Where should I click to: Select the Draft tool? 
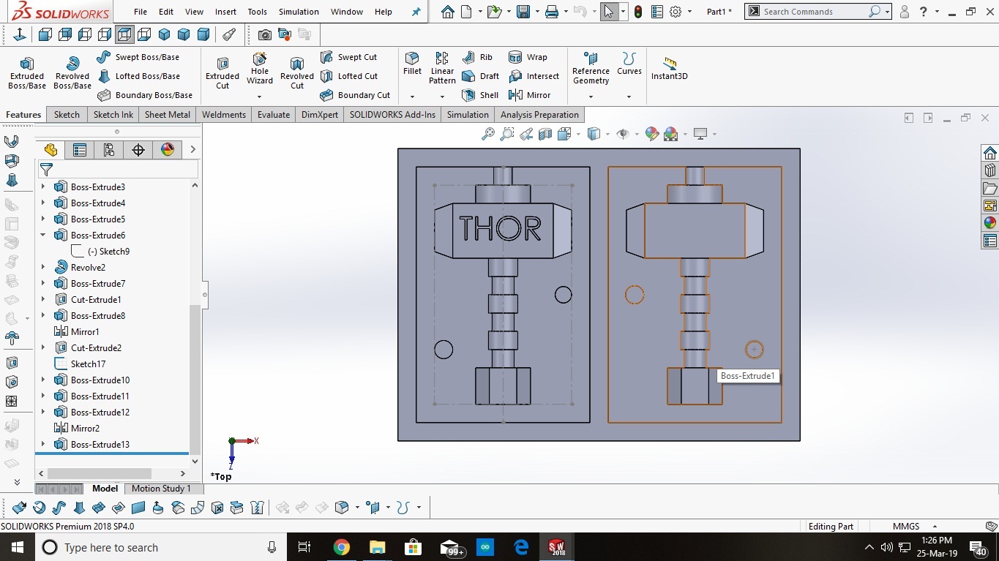pos(481,76)
